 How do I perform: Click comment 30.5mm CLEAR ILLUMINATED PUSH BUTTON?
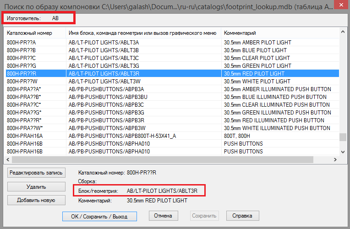click(x=277, y=105)
